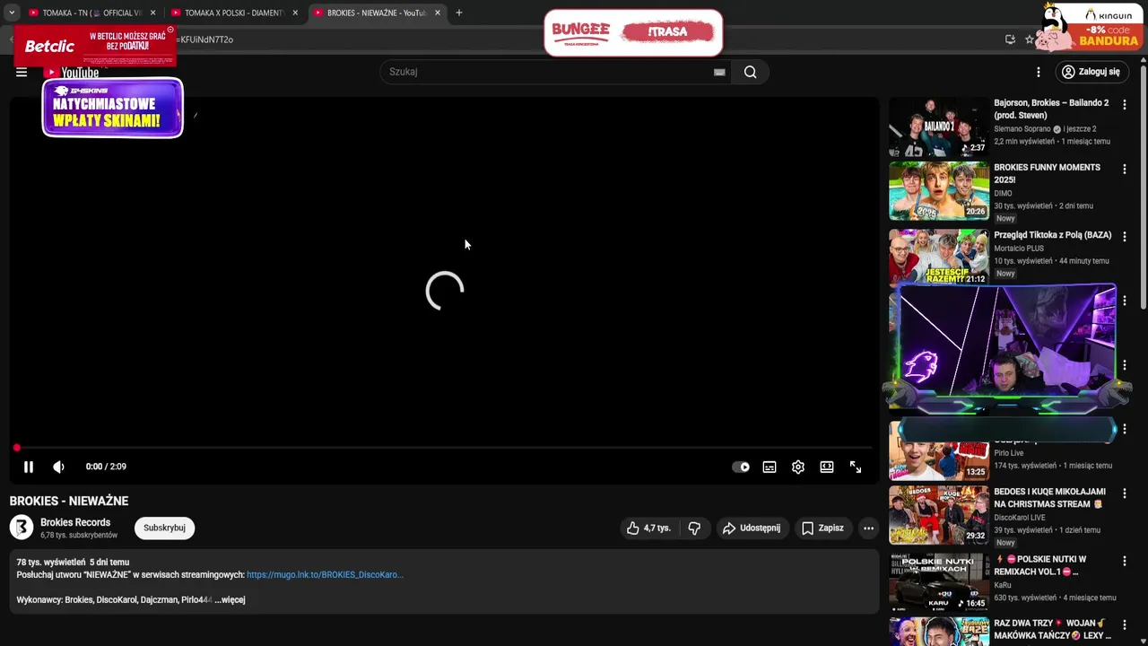This screenshot has width=1148, height=646.
Task: Open options menu for POLSKIE NUTKI video
Action: coord(1125,561)
